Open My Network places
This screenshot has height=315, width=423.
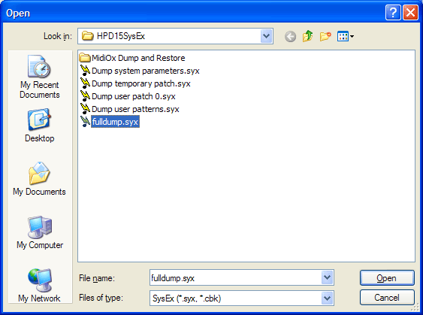click(39, 286)
